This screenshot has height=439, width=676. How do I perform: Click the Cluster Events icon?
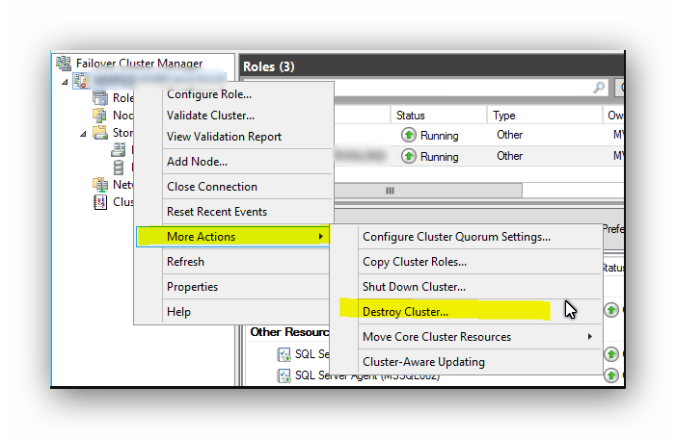[100, 202]
